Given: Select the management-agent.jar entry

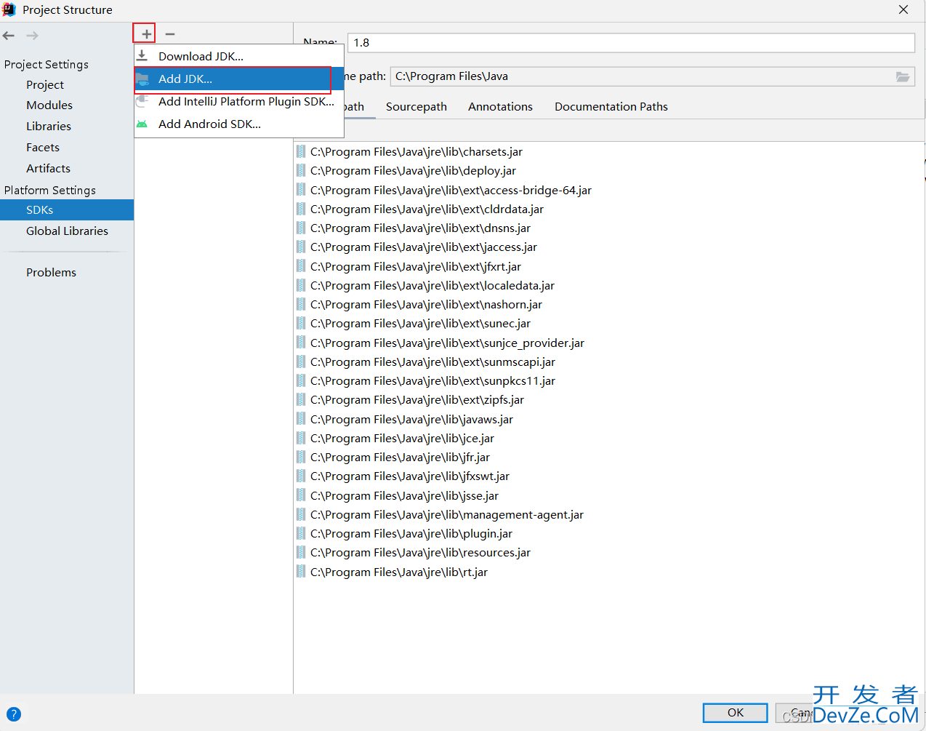Looking at the screenshot, I should click(447, 514).
